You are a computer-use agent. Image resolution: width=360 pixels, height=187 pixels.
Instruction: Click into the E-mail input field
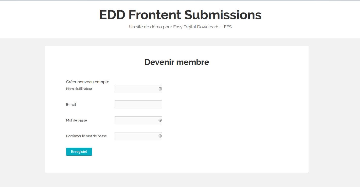(x=138, y=105)
